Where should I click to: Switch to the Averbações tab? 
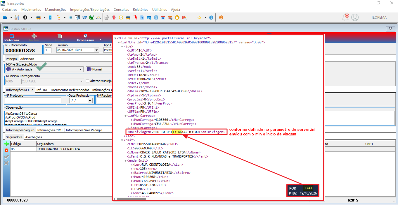(34, 137)
